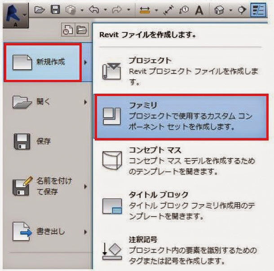The width and height of the screenshot is (274, 271).
Task: Open the Default 3D View house icon
Action: click(x=219, y=10)
